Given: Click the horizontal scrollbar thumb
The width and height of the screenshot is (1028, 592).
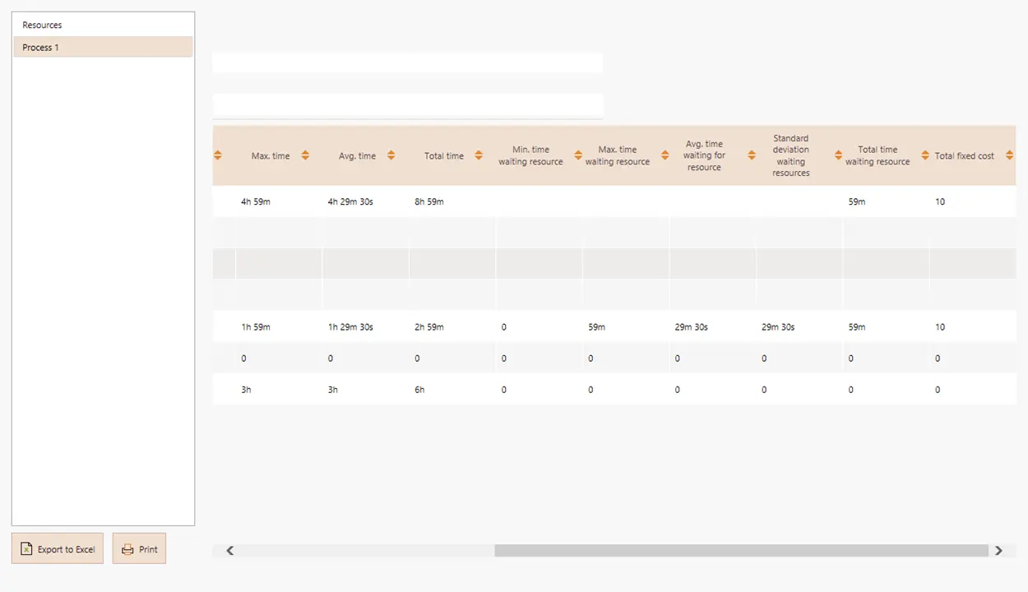Looking at the screenshot, I should pyautogui.click(x=741, y=551).
